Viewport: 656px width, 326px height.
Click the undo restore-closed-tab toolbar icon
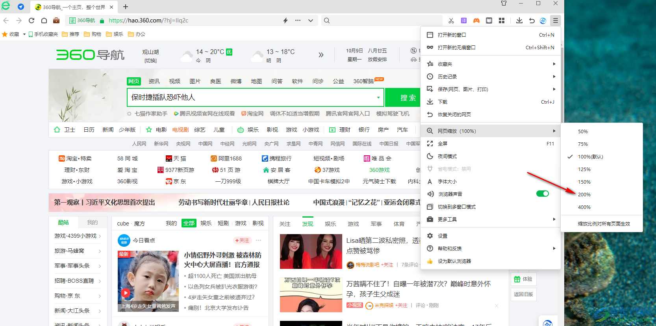point(532,20)
